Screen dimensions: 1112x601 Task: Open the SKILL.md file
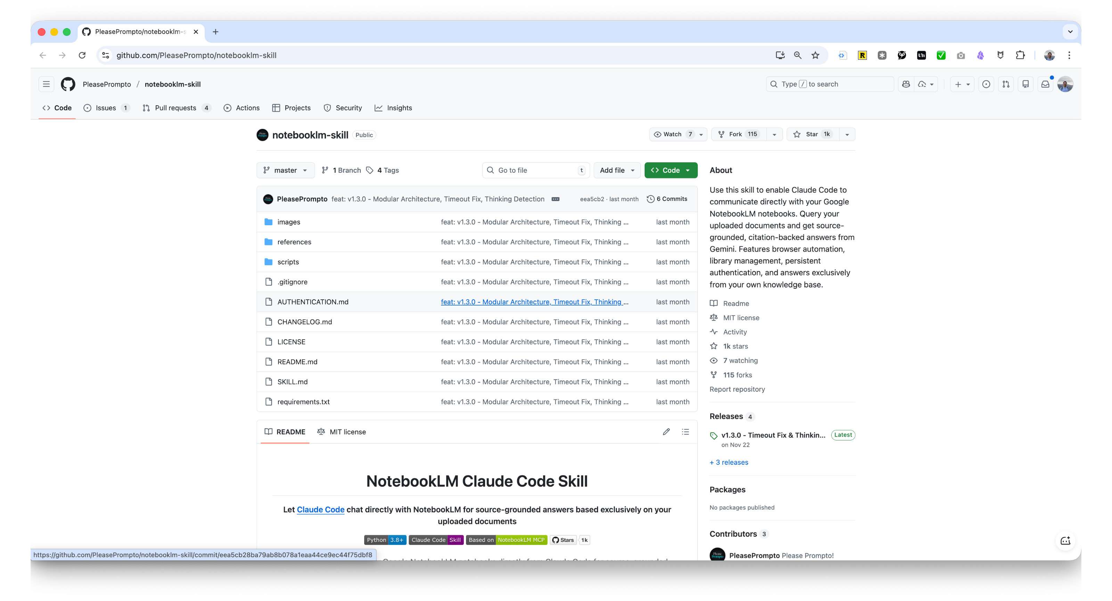click(292, 382)
